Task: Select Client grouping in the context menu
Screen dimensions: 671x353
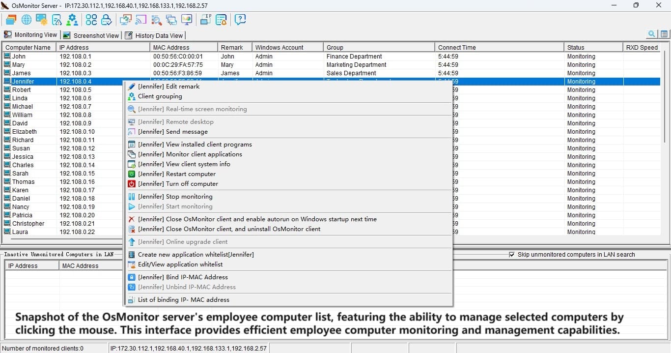Action: [x=288, y=96]
